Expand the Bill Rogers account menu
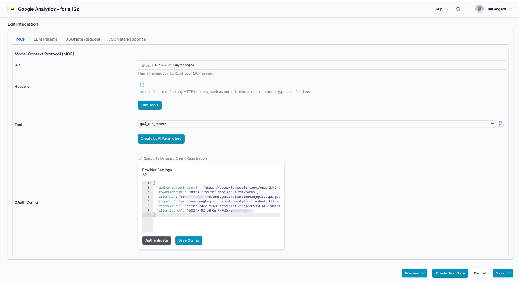The image size is (519, 284). click(x=500, y=9)
